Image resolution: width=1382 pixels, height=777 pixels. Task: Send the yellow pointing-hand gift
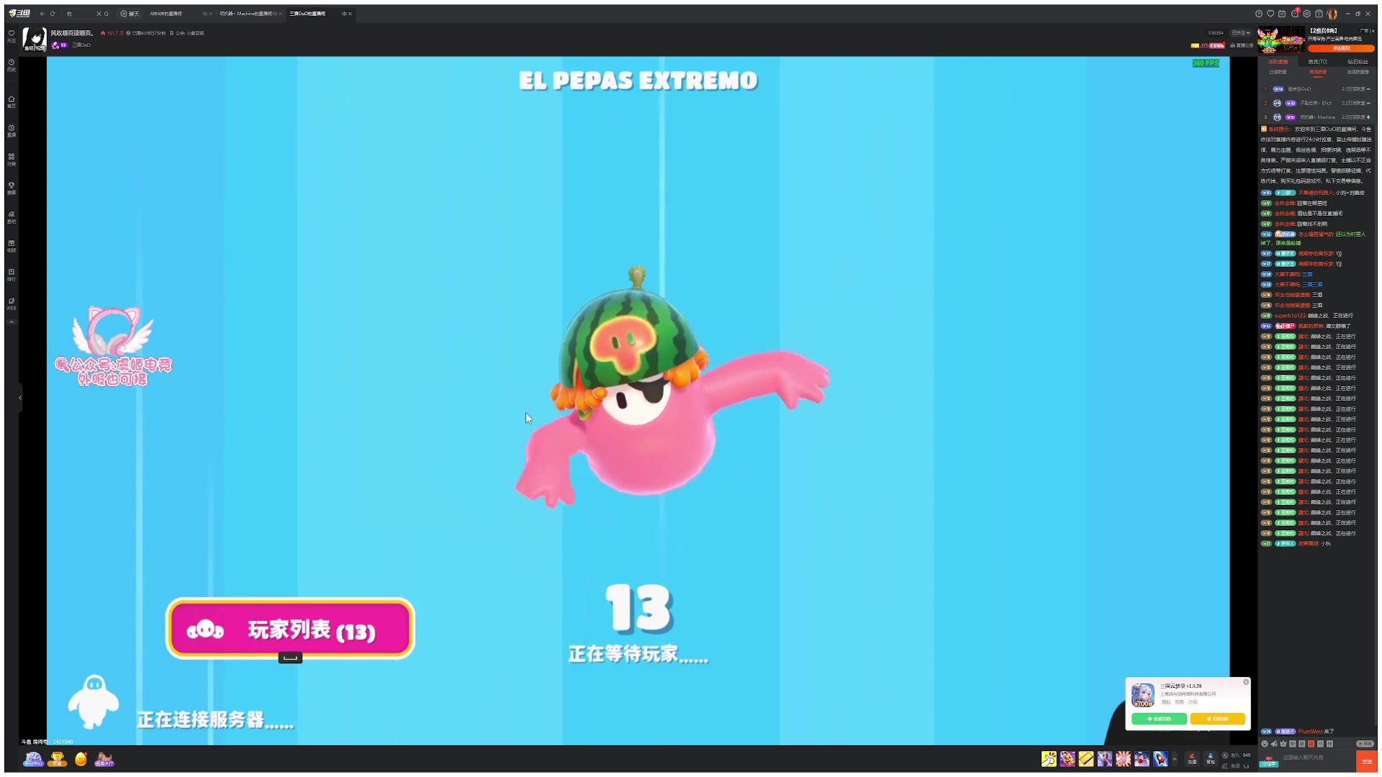point(1049,759)
